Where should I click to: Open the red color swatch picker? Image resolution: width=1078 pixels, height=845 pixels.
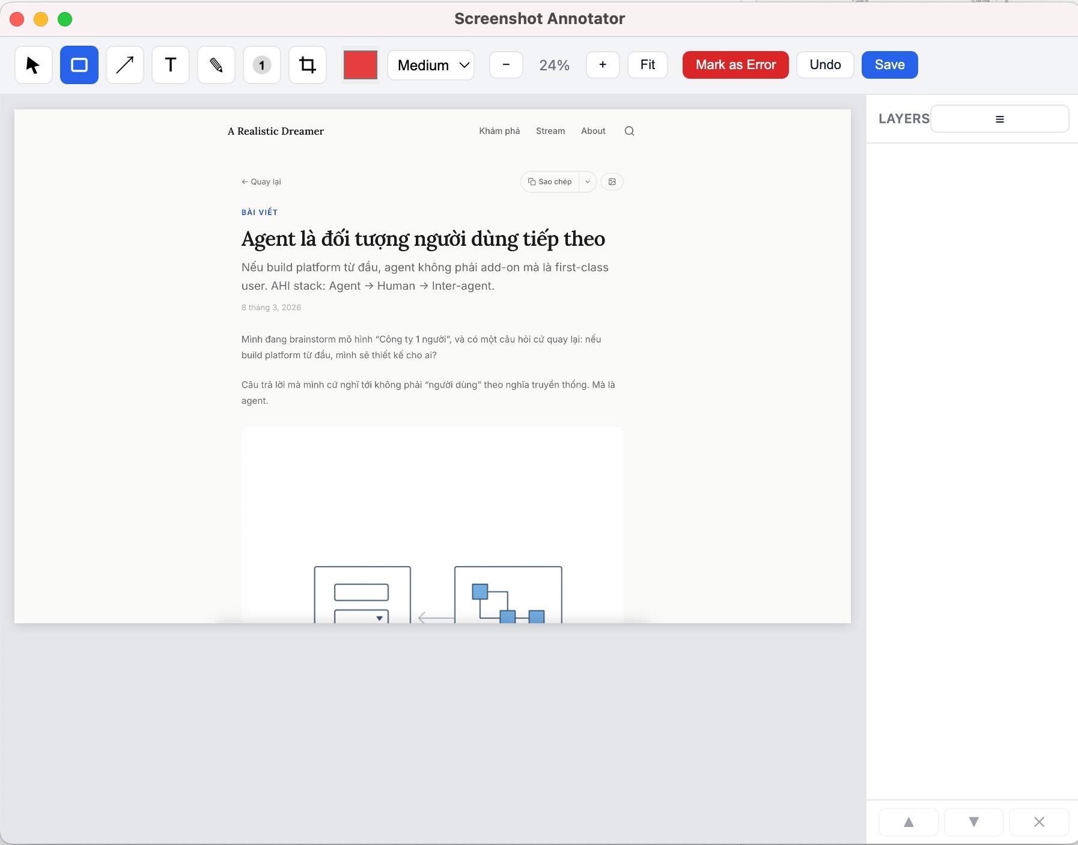coord(360,64)
